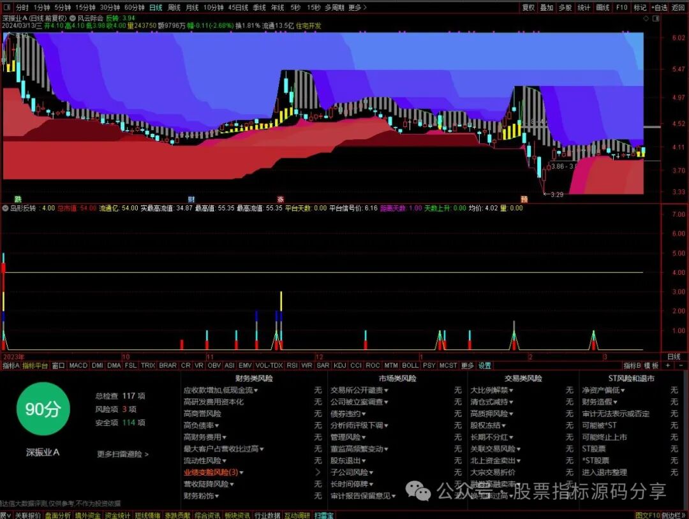
Task: Click the 设置 indicator settings
Action: (x=485, y=365)
